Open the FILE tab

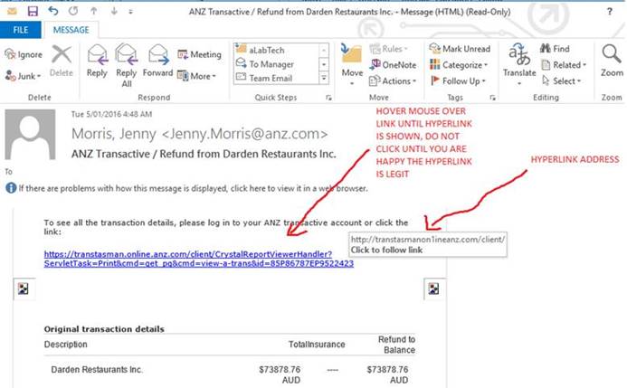(19, 30)
